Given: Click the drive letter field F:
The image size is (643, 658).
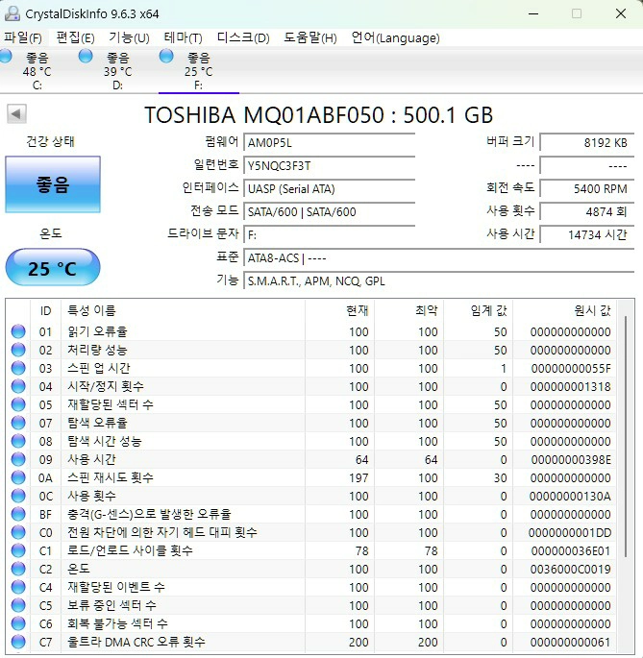Looking at the screenshot, I should click(330, 235).
